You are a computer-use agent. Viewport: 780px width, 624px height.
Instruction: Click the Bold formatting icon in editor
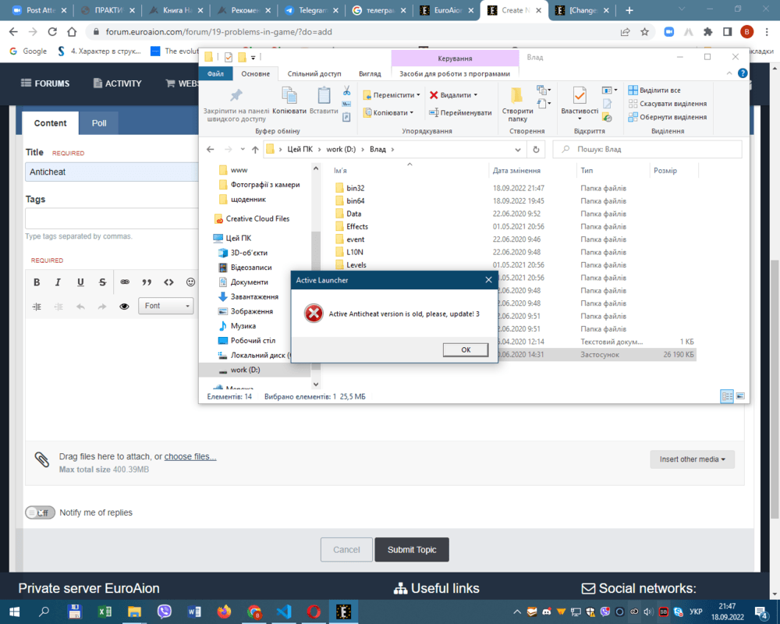[37, 282]
